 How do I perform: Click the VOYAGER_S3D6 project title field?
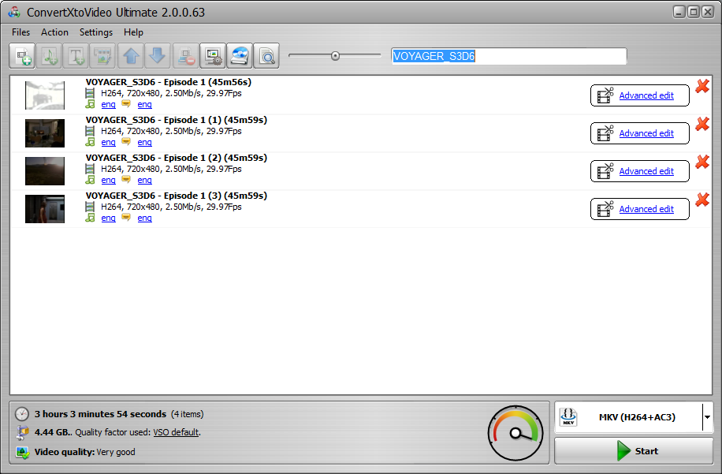509,56
